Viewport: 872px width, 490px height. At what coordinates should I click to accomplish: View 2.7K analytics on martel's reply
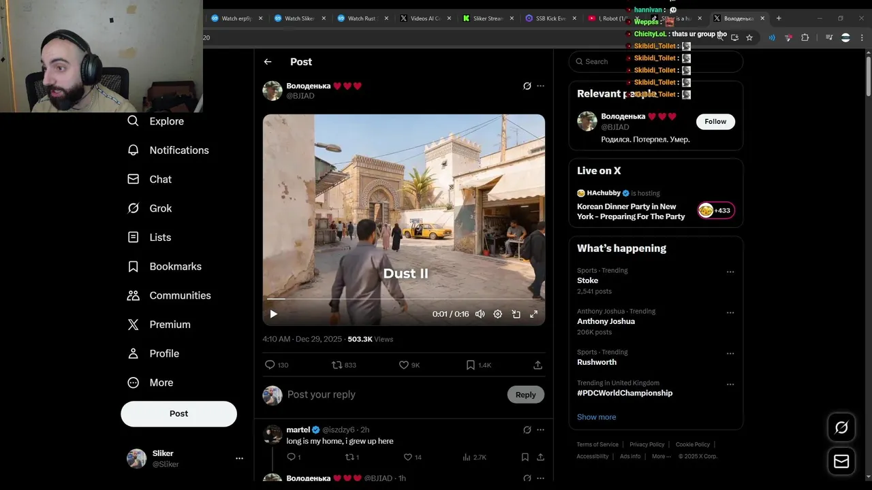[x=474, y=457]
